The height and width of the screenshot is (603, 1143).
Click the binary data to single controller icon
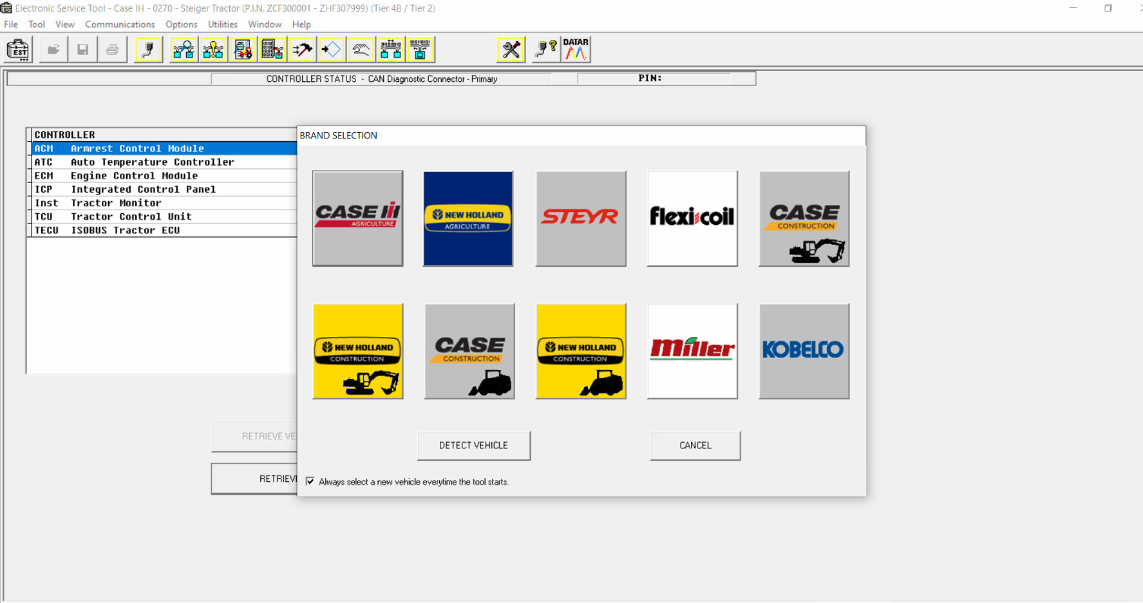point(420,50)
